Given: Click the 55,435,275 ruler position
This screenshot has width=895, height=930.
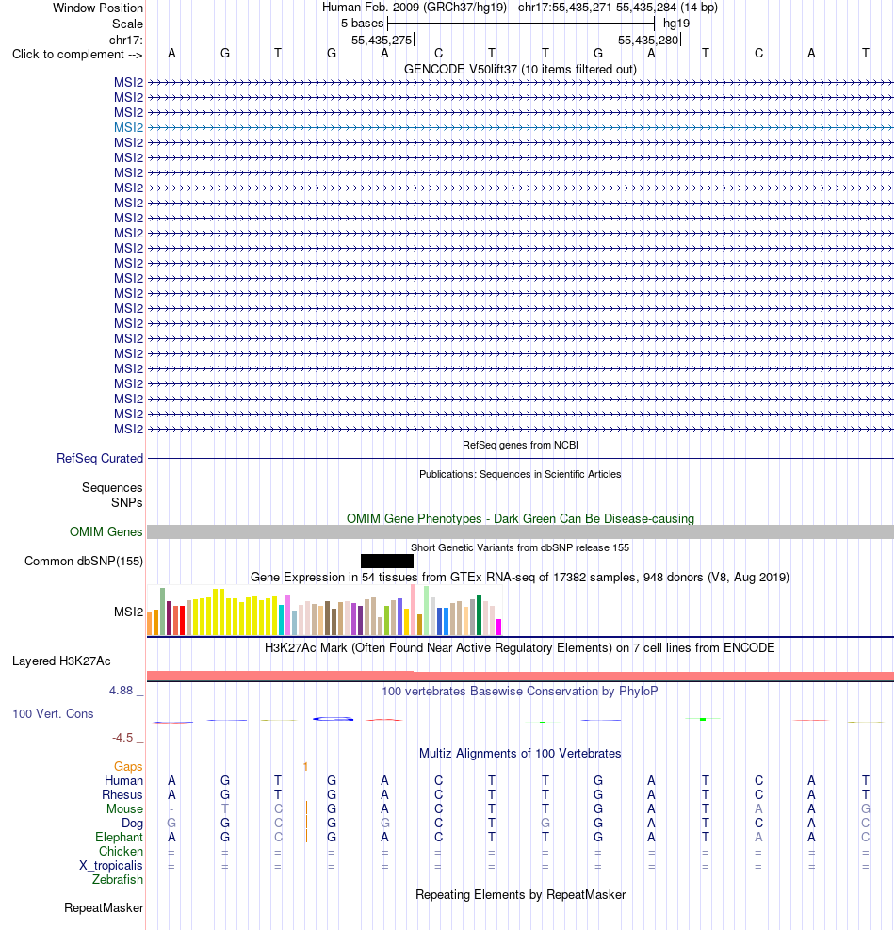Looking at the screenshot, I should [382, 41].
